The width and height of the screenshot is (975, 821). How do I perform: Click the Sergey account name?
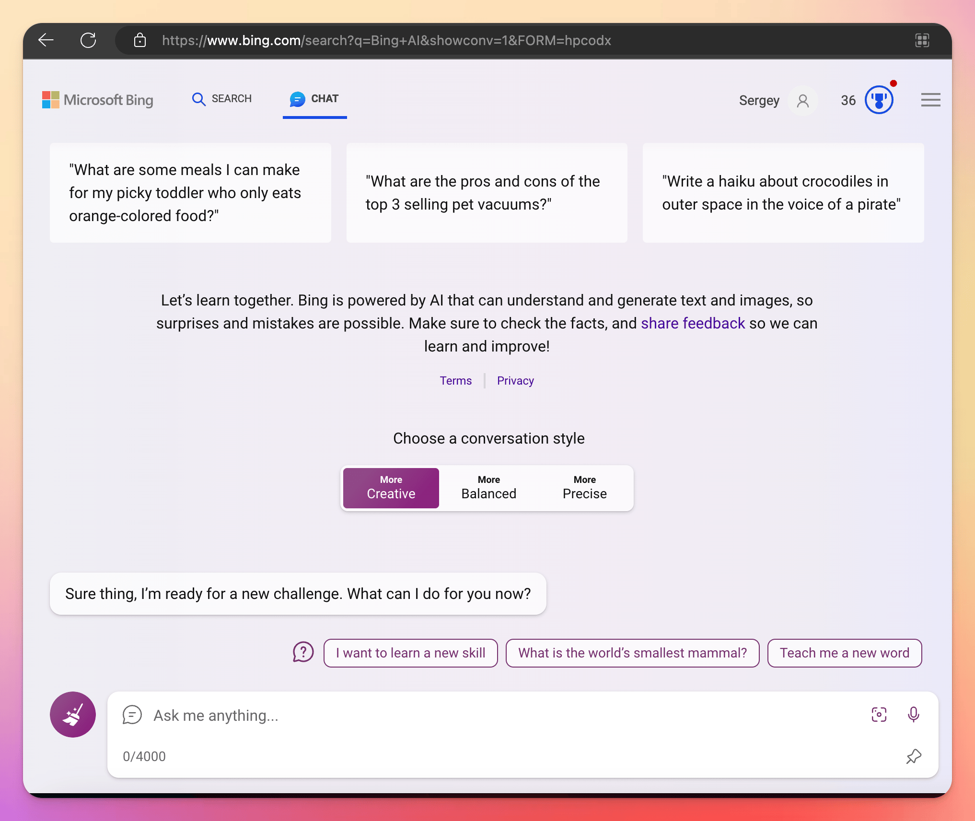click(759, 101)
